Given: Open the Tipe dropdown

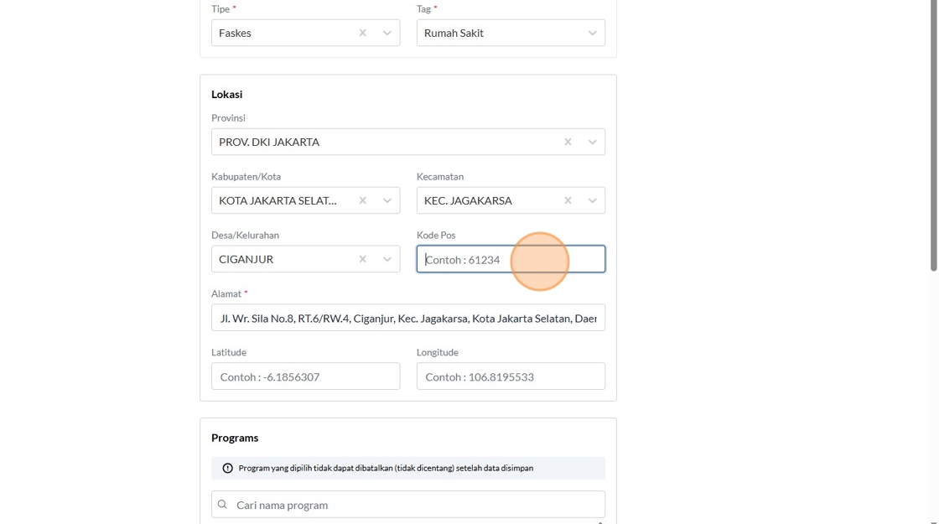Looking at the screenshot, I should pos(387,33).
